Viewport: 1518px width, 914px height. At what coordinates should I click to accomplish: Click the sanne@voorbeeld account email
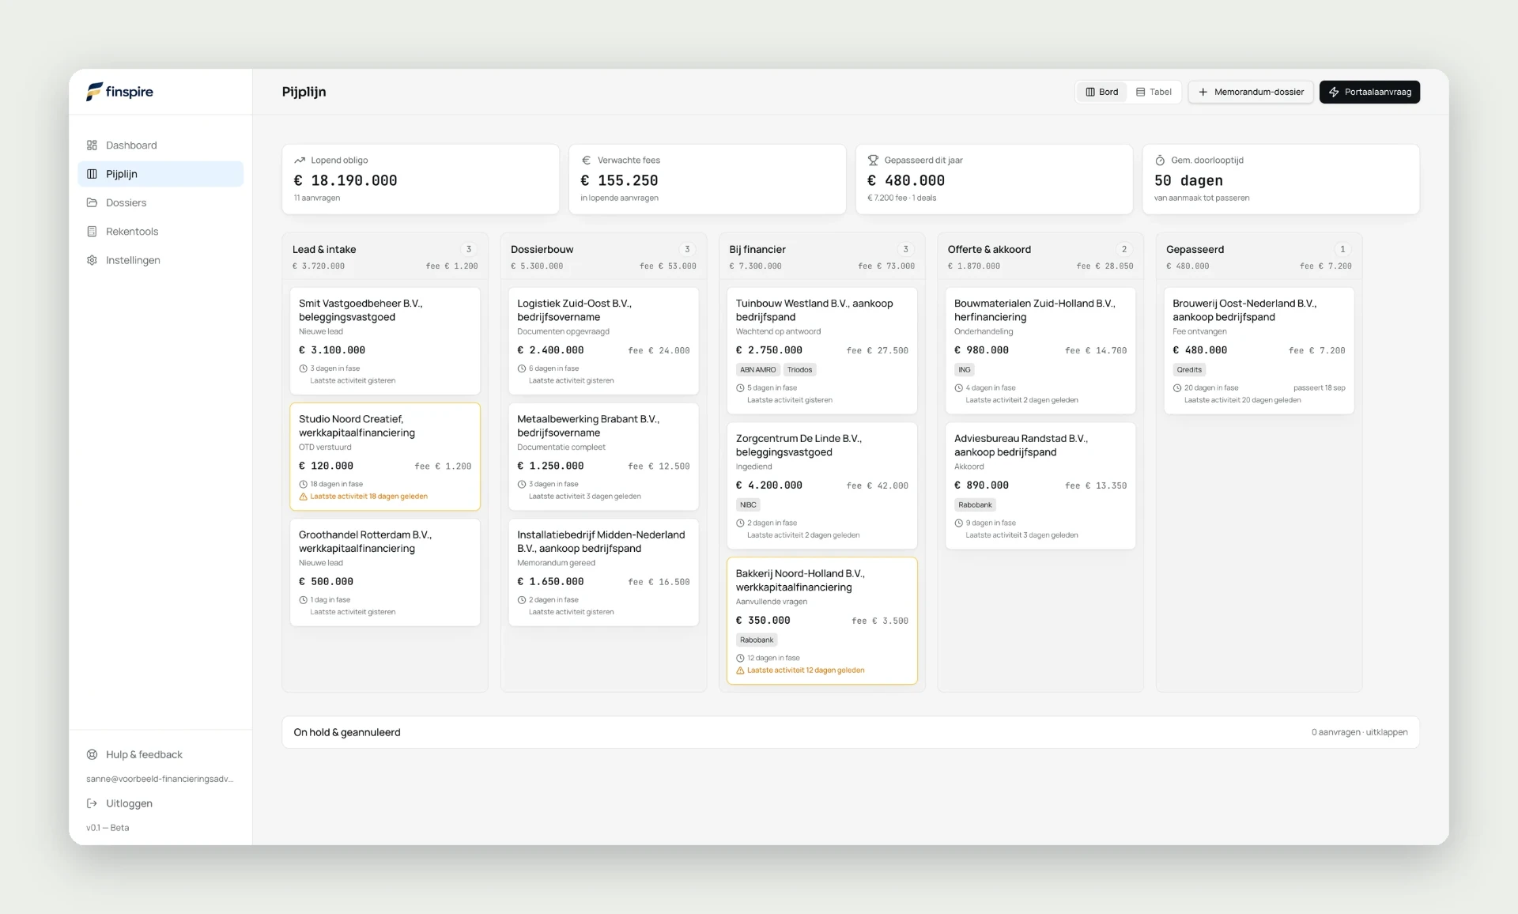160,779
